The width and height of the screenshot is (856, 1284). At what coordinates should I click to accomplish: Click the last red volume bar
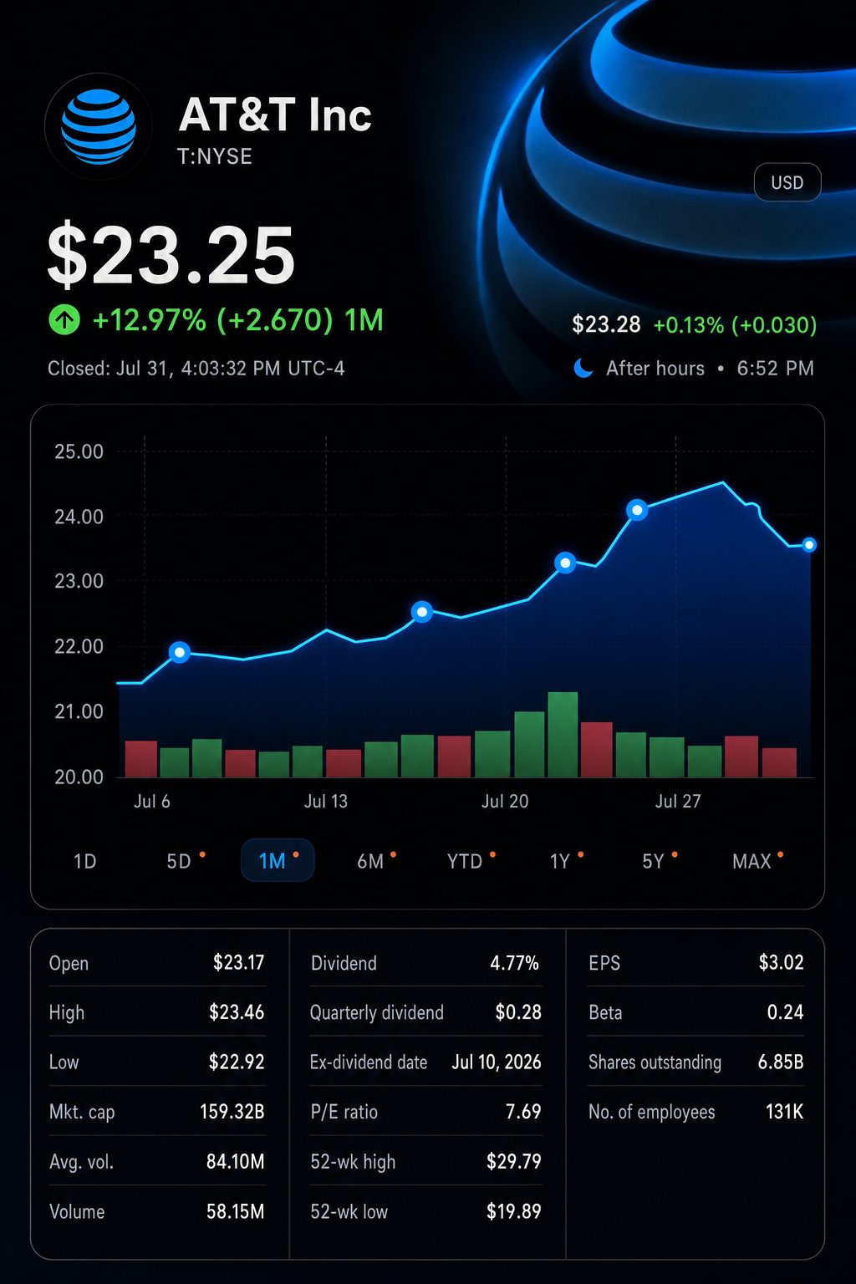(779, 762)
